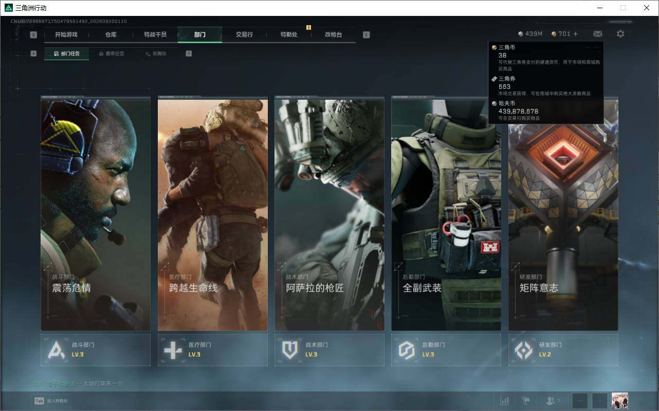659x411 pixels.
Task: Click the chat message 大坝打架来一个
Action: tap(103, 383)
